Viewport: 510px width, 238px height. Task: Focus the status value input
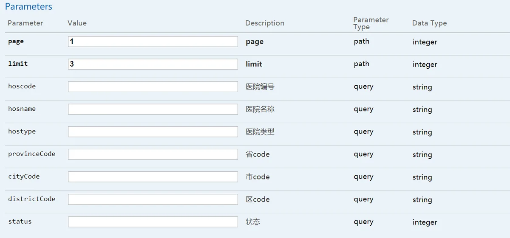click(153, 221)
